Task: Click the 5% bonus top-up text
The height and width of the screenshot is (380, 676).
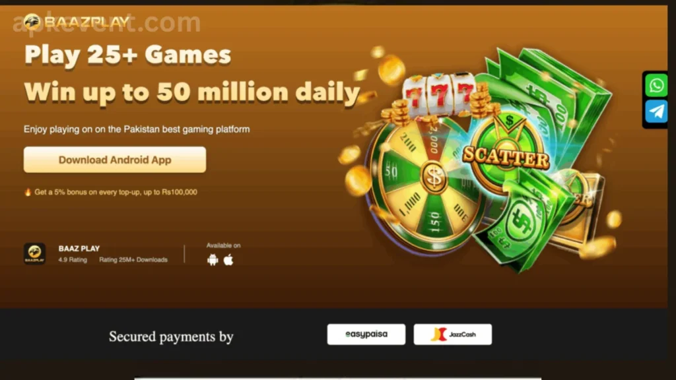Action: pyautogui.click(x=116, y=192)
